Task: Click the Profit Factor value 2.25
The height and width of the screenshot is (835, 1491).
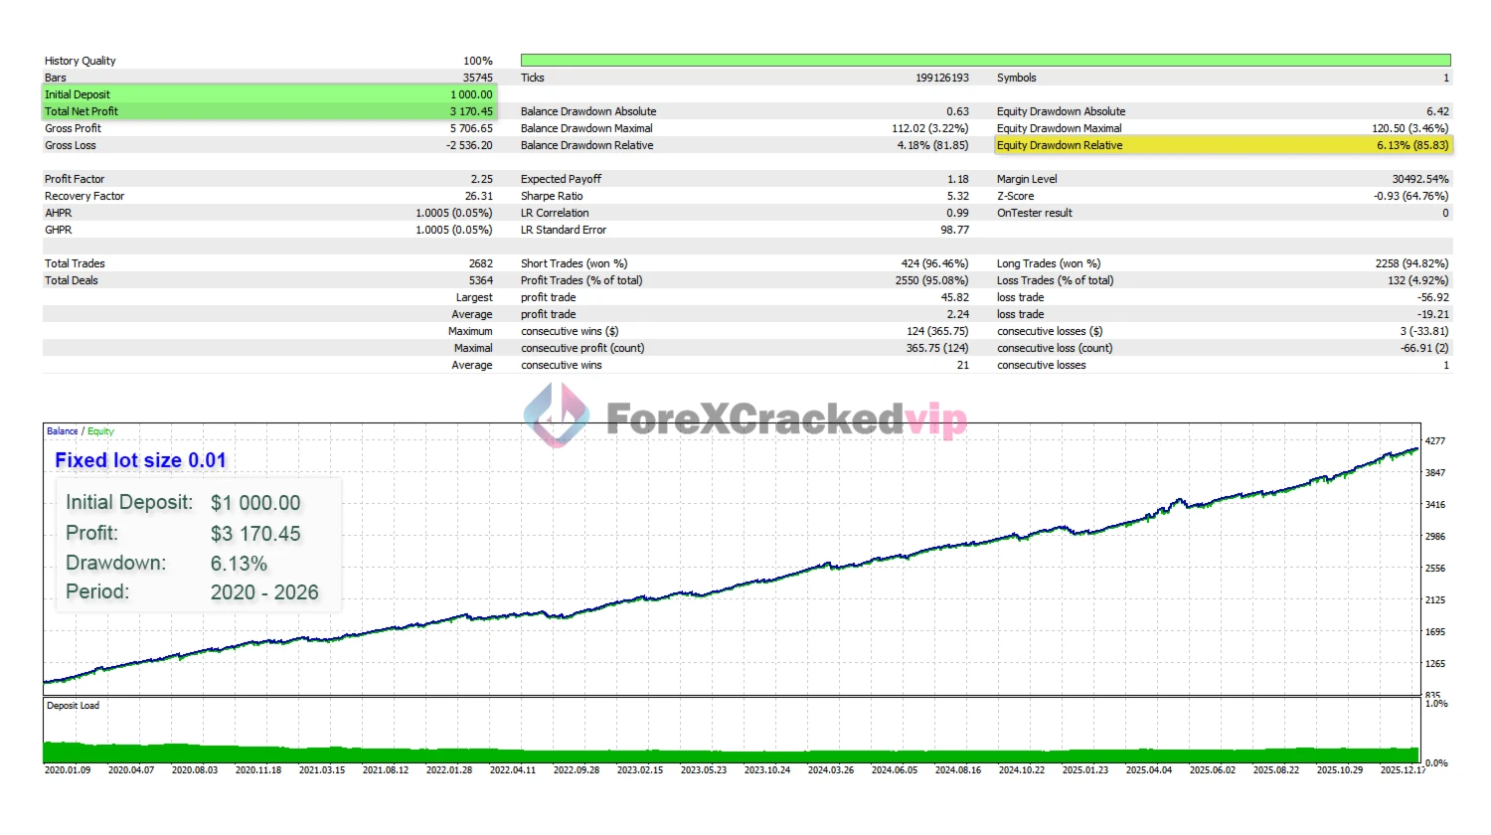Action: (x=481, y=179)
